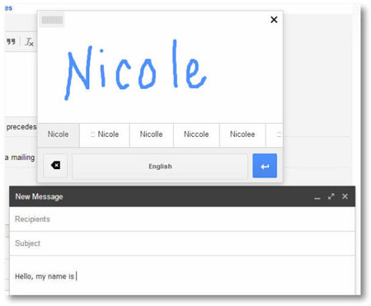Click the drag handle of handwriting panel
Viewport: 371px width, 306px height.
point(52,20)
